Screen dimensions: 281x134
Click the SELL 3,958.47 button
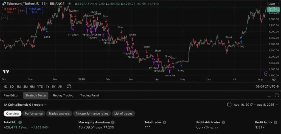[x=10, y=11]
